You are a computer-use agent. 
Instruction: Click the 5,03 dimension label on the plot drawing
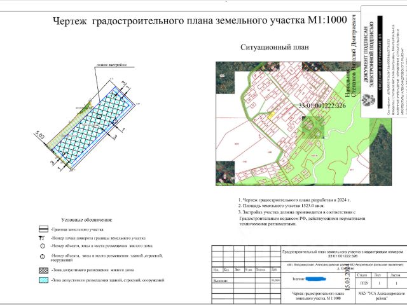tap(40, 135)
